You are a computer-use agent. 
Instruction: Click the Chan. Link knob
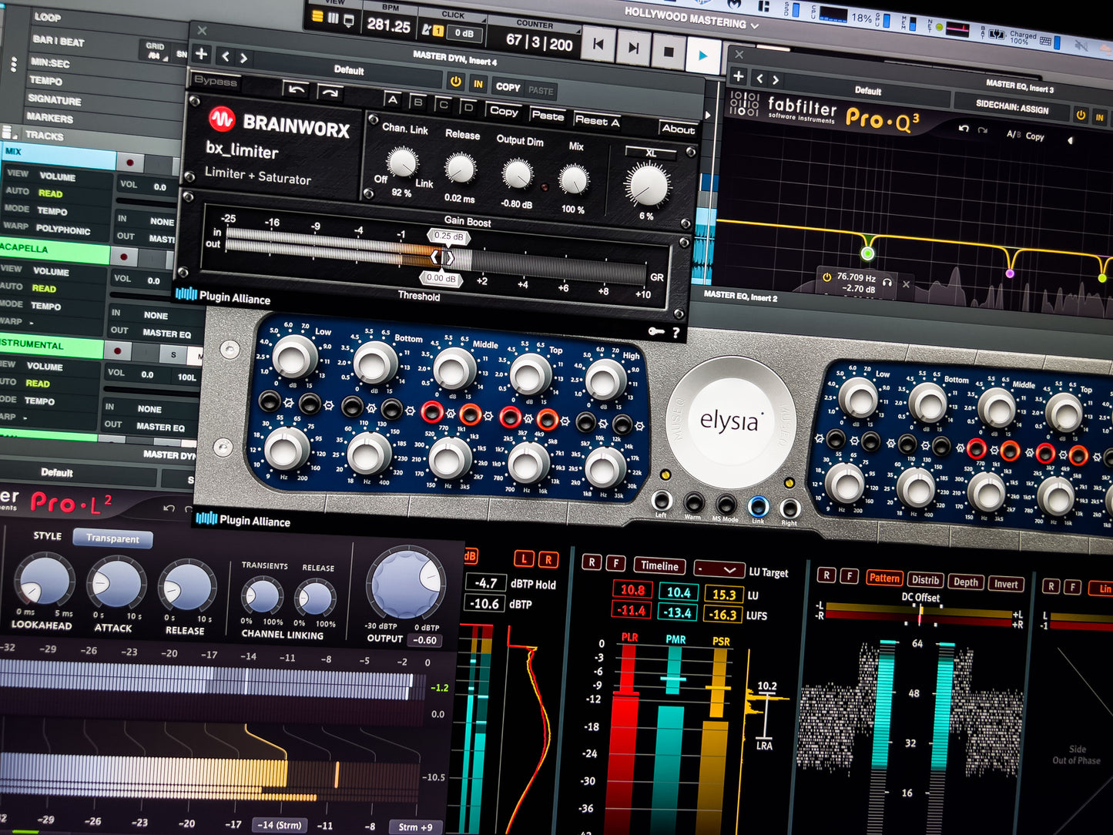click(x=401, y=162)
